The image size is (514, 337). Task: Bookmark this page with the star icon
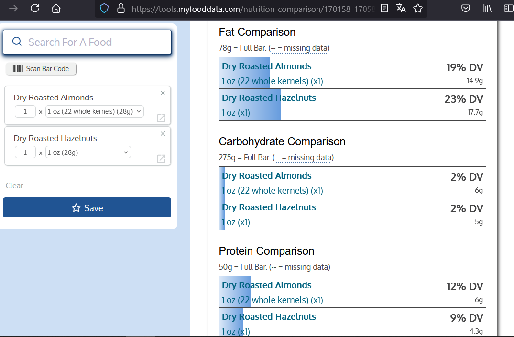click(418, 8)
